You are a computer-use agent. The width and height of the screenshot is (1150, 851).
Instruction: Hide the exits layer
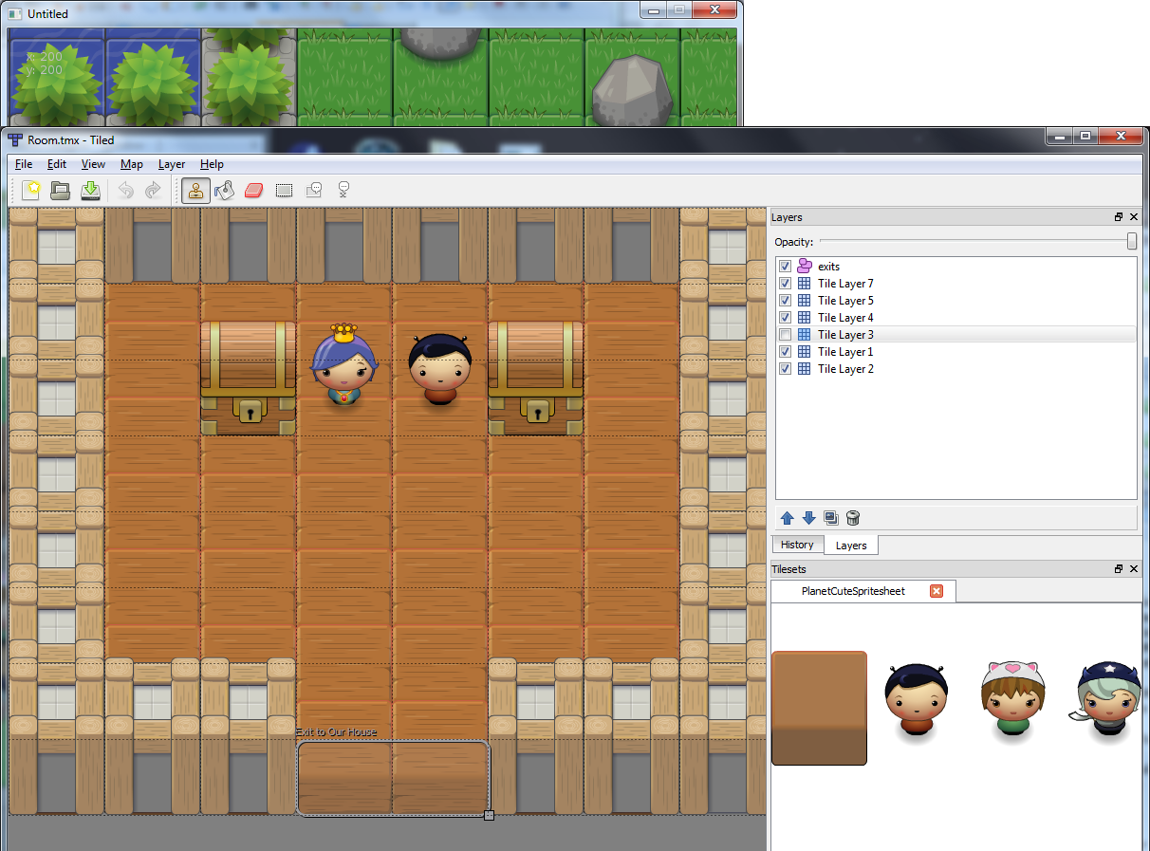785,267
